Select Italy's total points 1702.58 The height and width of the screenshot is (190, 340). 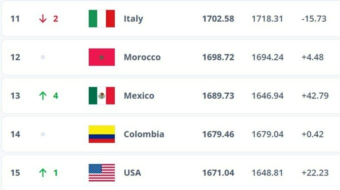[x=218, y=18]
